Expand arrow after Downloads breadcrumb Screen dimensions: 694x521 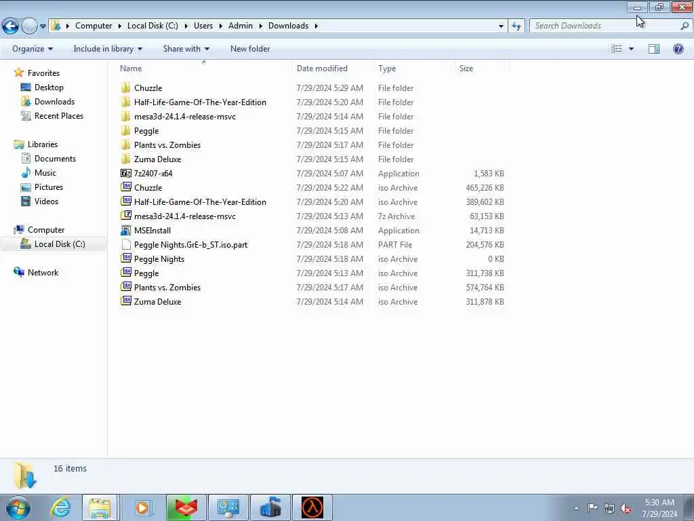(x=316, y=26)
